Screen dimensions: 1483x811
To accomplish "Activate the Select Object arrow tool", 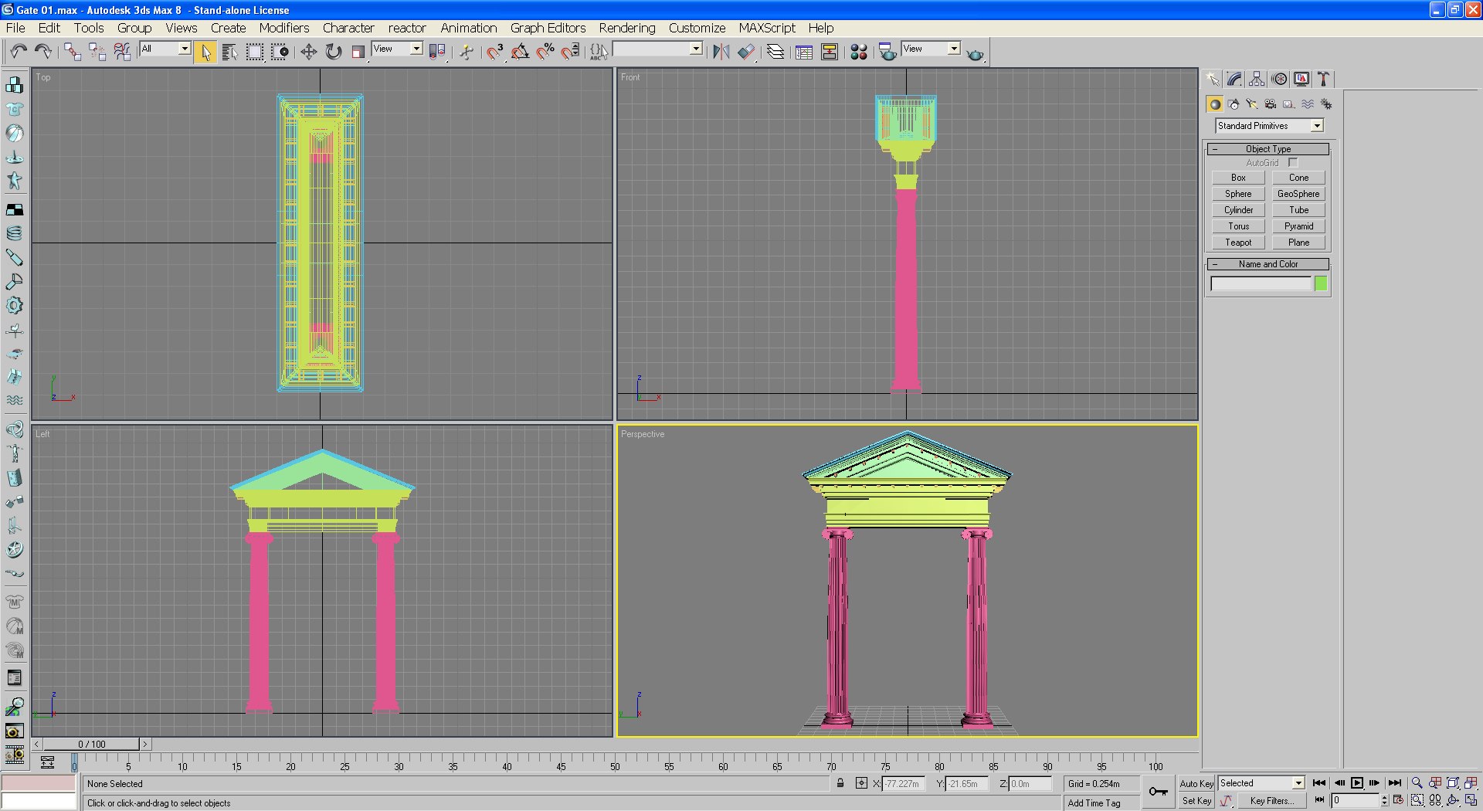I will pos(205,52).
